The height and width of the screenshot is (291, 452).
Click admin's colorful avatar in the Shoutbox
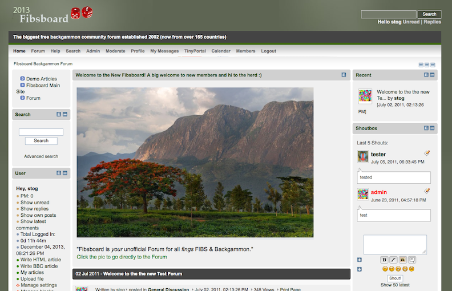click(x=362, y=194)
